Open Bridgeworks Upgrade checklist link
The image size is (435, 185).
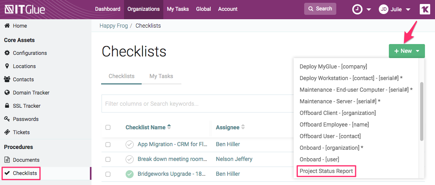(x=171, y=174)
